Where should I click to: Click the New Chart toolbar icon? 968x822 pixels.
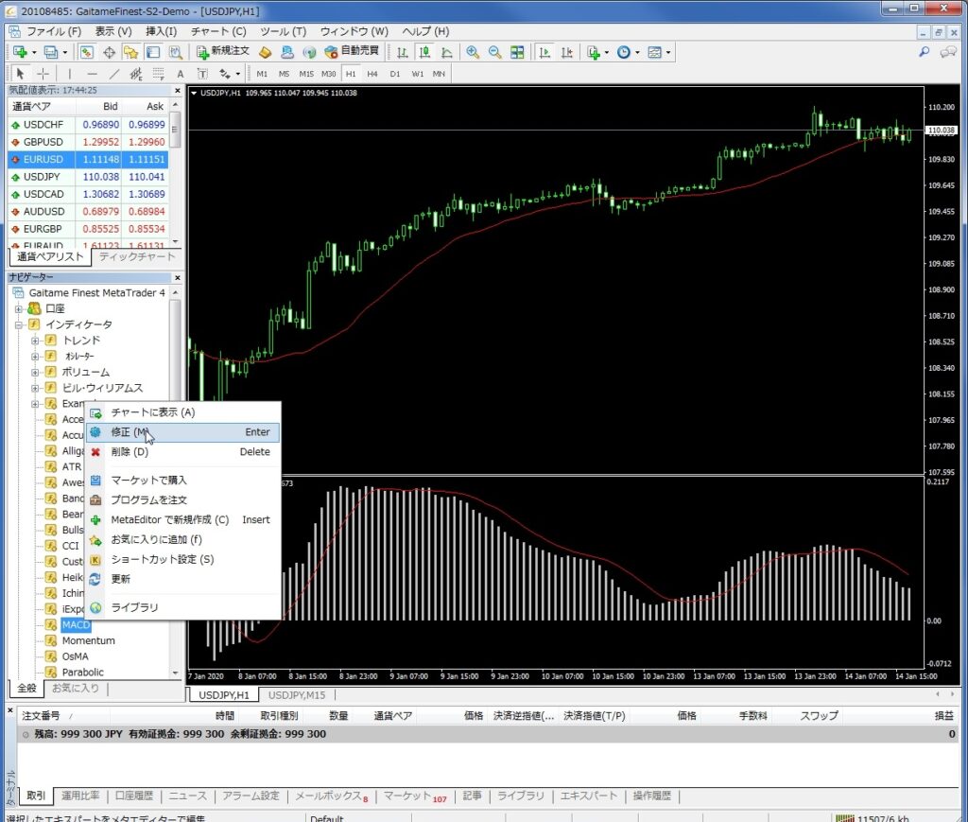[x=21, y=52]
